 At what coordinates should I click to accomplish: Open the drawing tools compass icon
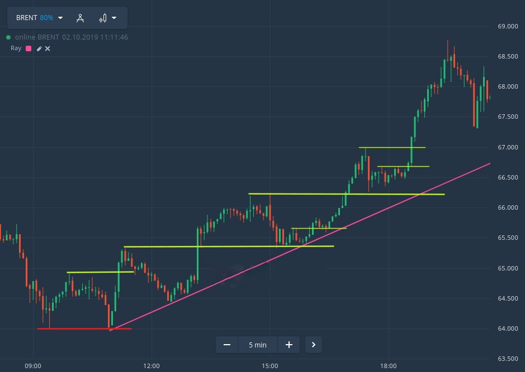point(80,18)
